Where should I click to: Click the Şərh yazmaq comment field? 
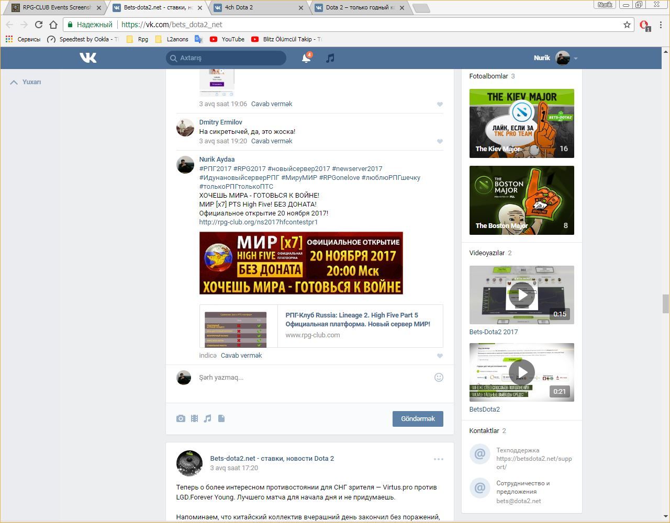(314, 378)
